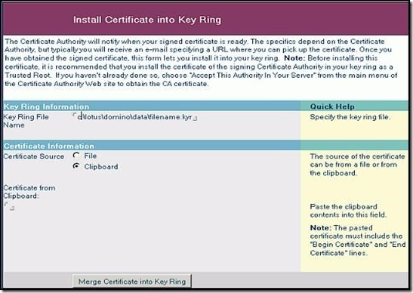Screen dimensions: 413x293
Task: Click 'Accept This Authority In Your Server' text
Action: (x=253, y=75)
